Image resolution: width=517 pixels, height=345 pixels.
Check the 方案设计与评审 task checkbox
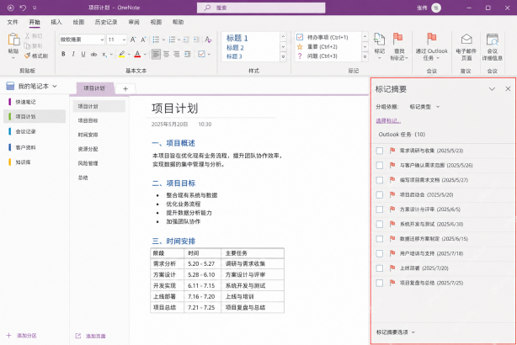coord(380,210)
